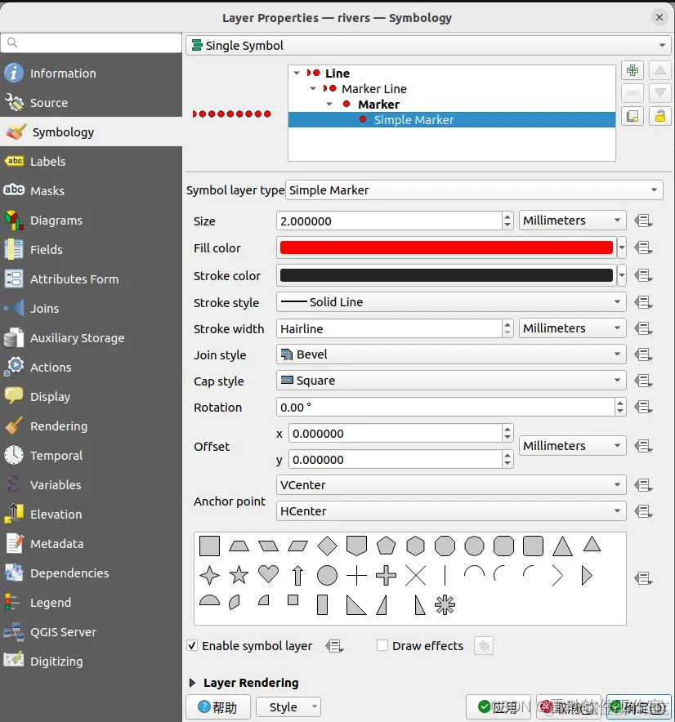Open Stroke width units dropdown
Screen dimensions: 675x722
click(572, 328)
